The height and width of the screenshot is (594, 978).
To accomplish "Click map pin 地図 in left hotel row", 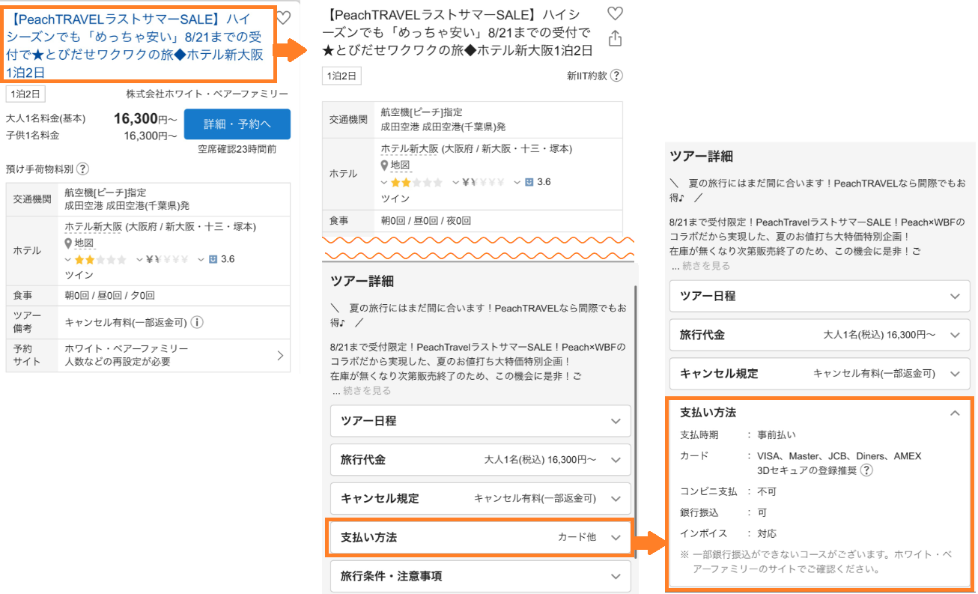I will click(82, 243).
